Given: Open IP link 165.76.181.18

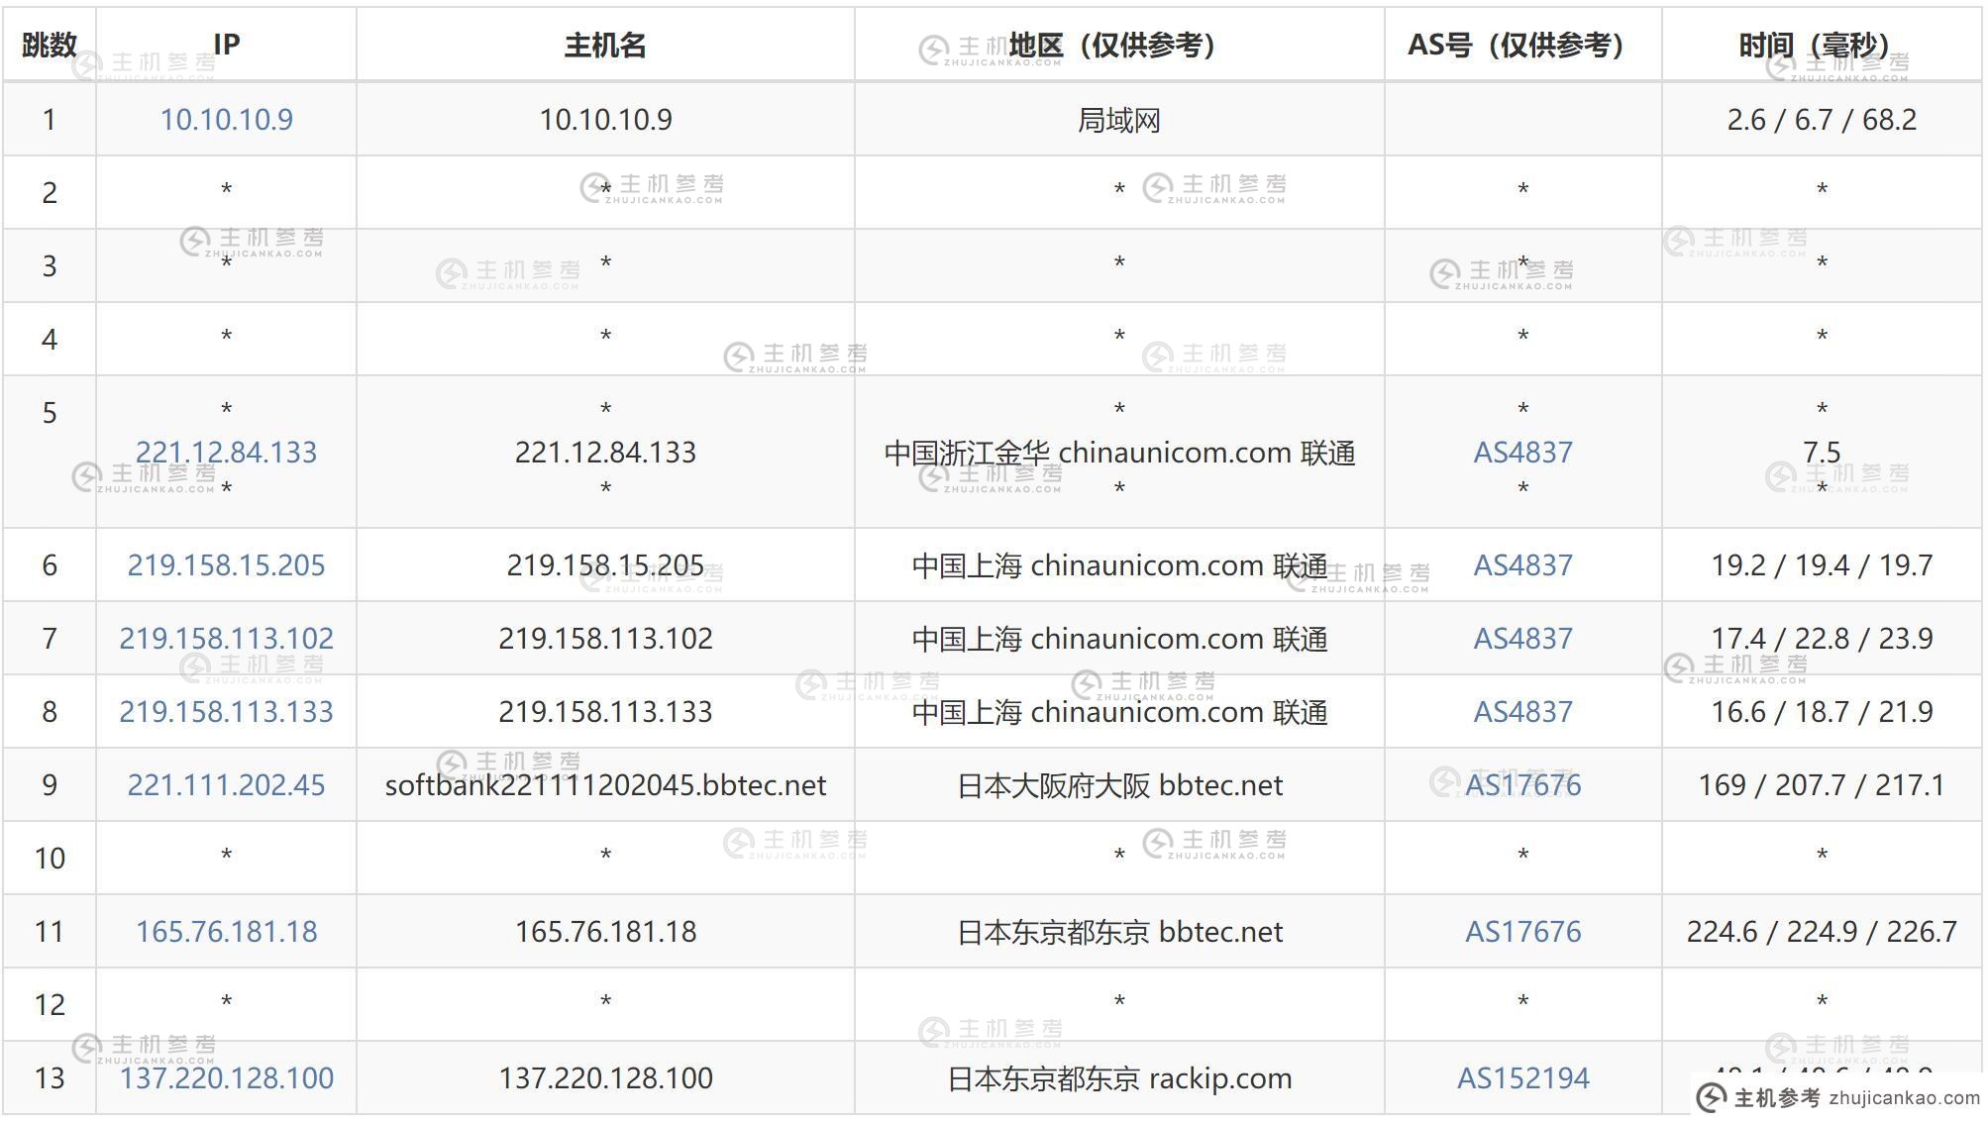Looking at the screenshot, I should [227, 932].
